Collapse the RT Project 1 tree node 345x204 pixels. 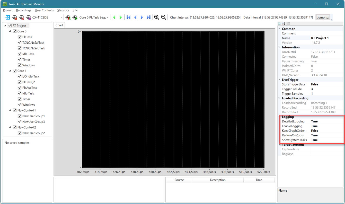point(5,26)
